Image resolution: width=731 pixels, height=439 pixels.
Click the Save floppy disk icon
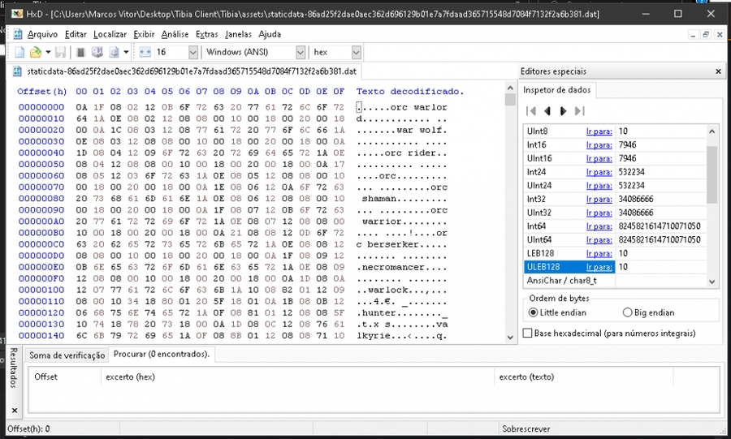(61, 52)
